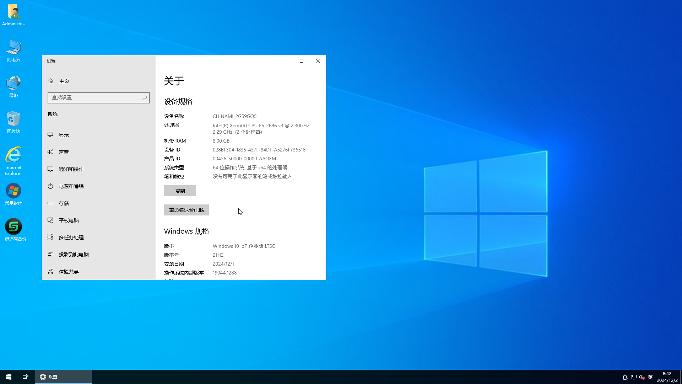Click the show desktop strip at taskbar end
682x384 pixels.
[x=681, y=377]
